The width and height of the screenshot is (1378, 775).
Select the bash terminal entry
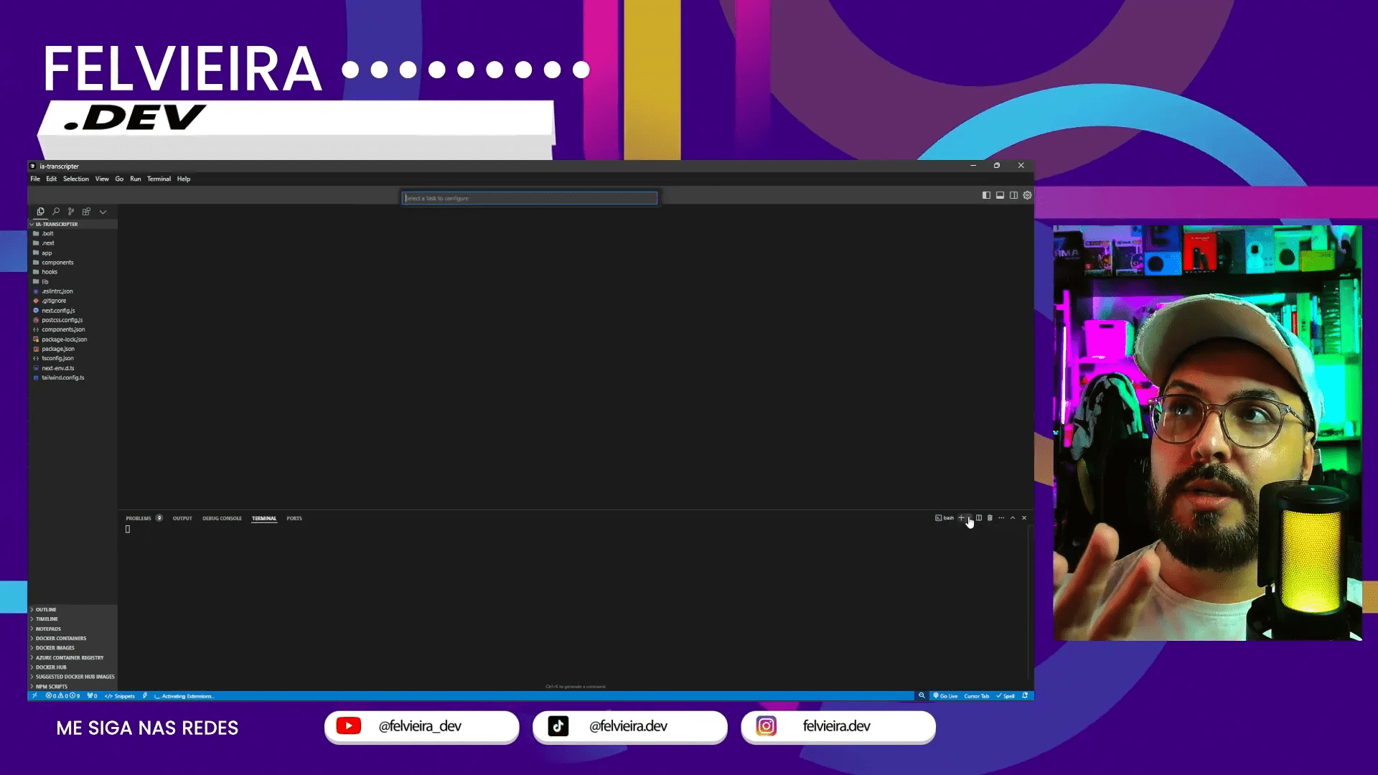[x=945, y=518]
